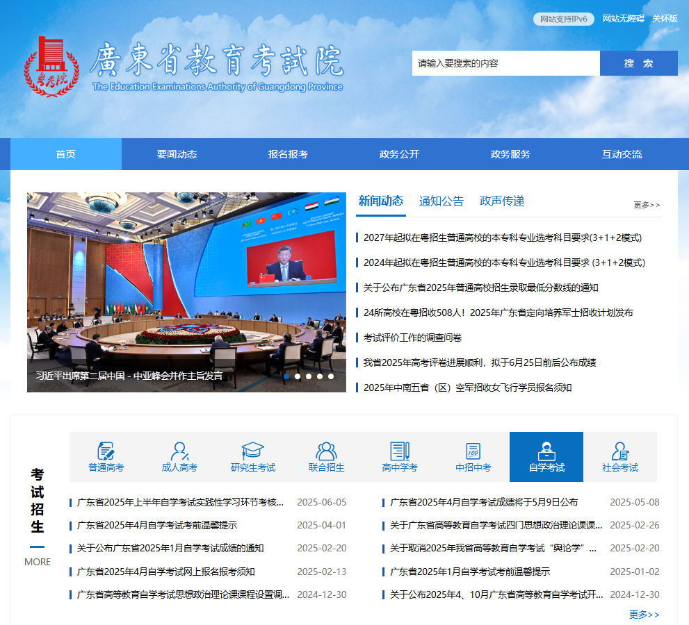Open the 报名报考 navigation menu

[x=288, y=154]
